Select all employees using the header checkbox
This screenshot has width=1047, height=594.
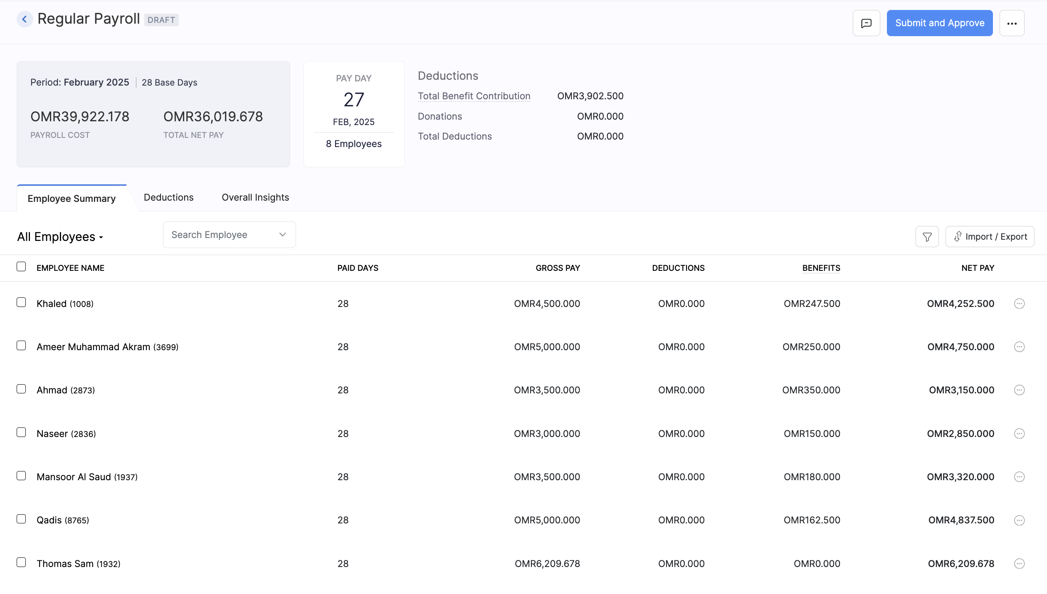pos(21,266)
